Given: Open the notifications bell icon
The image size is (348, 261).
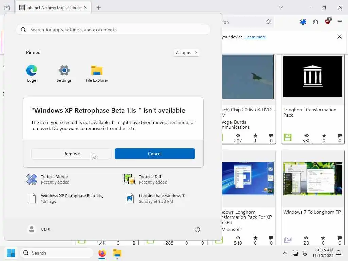Looking at the screenshot, I should tap(339, 253).
